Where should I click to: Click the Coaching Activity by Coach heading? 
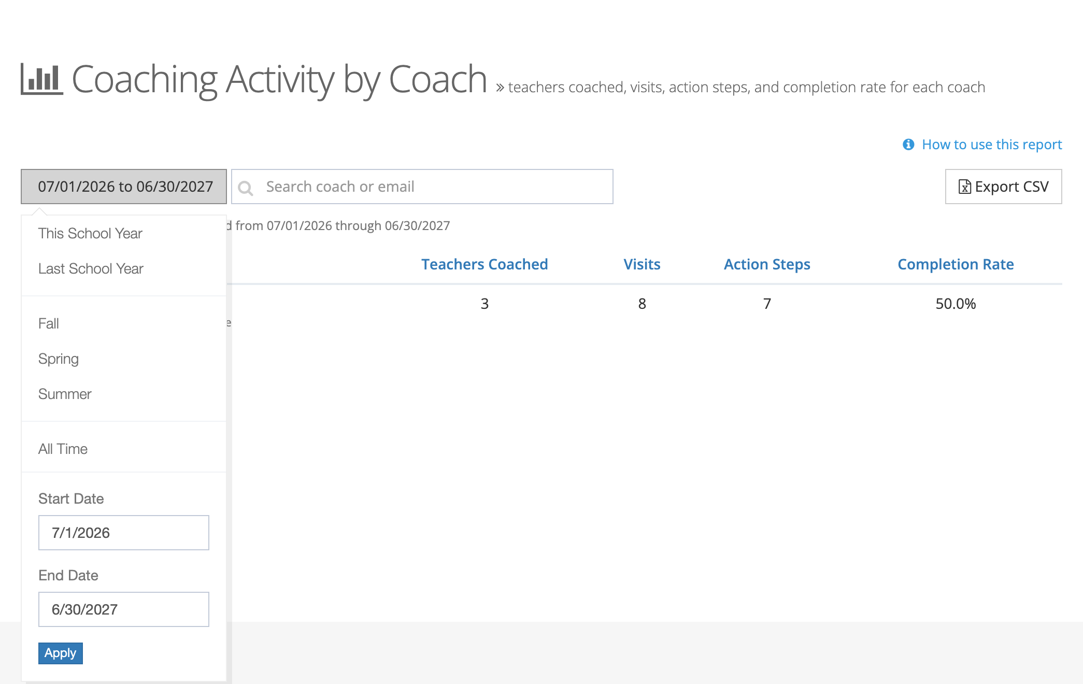point(279,79)
